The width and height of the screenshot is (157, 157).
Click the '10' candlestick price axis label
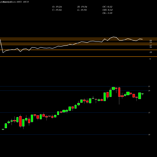[149, 135]
